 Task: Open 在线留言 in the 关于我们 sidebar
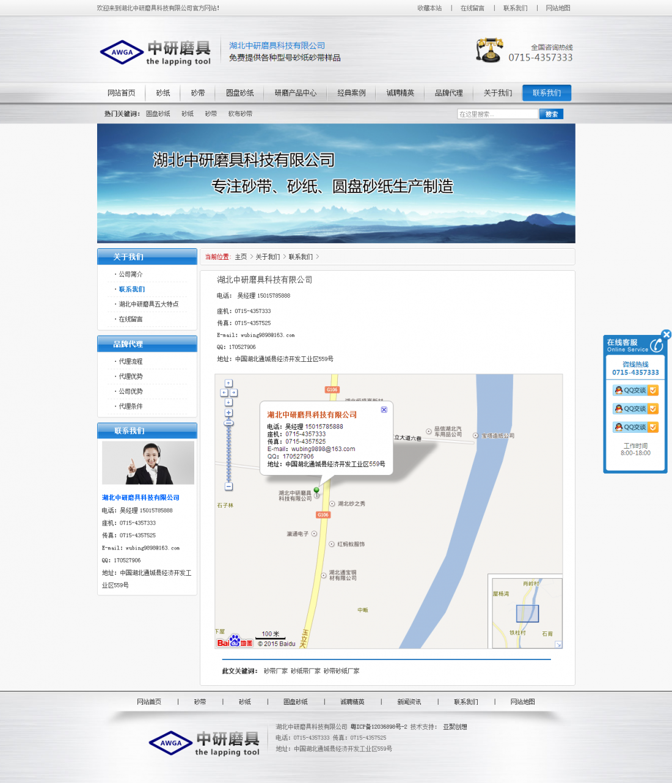(x=130, y=319)
